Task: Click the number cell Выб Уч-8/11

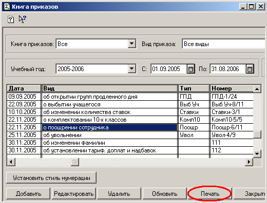Action: point(232,104)
